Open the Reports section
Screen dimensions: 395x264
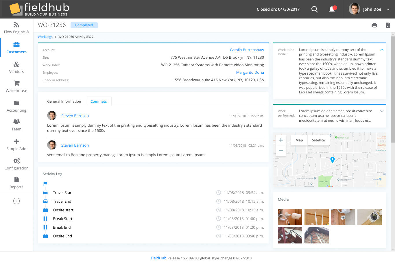click(x=16, y=183)
